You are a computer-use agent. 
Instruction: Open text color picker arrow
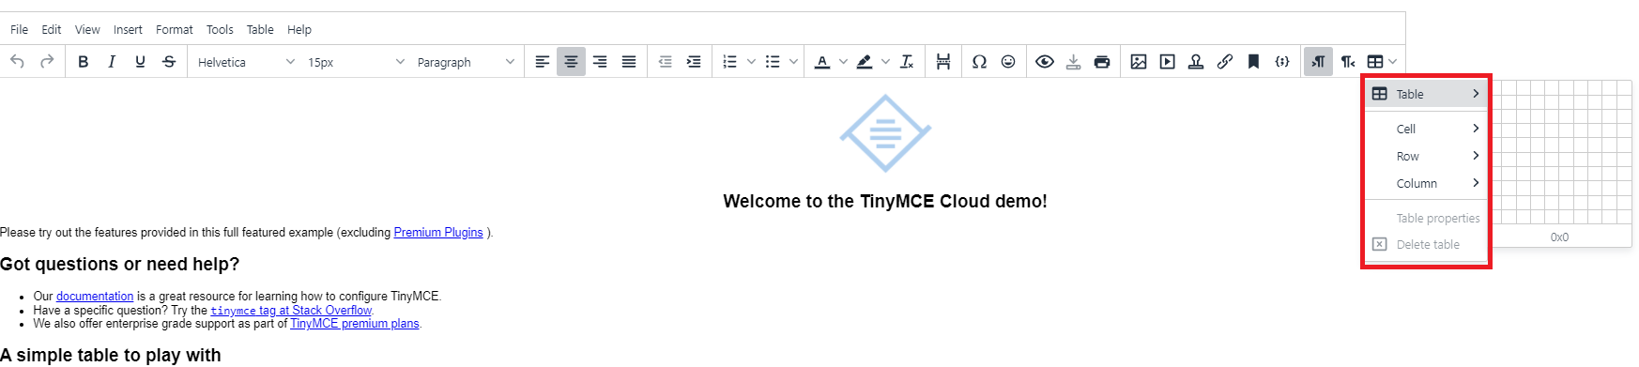tap(843, 62)
